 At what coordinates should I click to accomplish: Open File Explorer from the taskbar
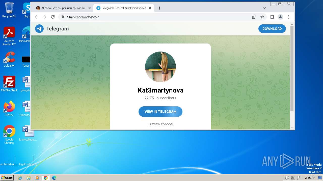click(x=29, y=178)
